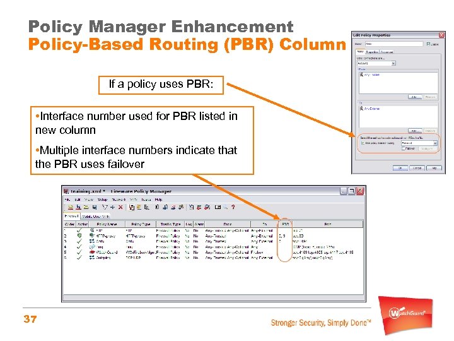Image resolution: width=454 pixels, height=341 pixels.
Task: Click the HTTP-proxy shield action icon
Action: click(x=79, y=236)
